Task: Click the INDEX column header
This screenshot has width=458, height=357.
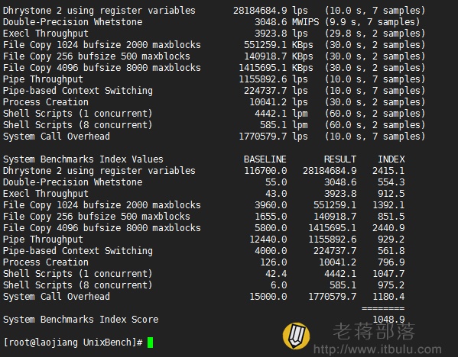Action: pos(391,159)
